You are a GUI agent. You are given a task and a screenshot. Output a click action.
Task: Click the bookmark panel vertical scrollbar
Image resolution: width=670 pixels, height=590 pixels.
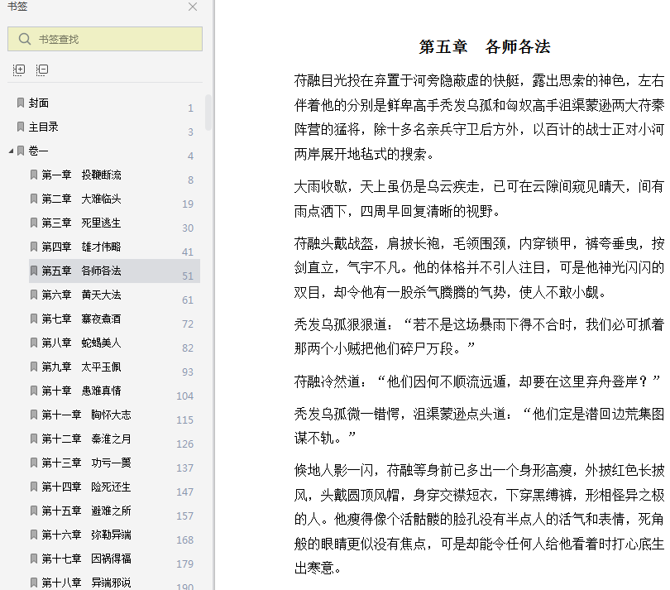(x=208, y=112)
